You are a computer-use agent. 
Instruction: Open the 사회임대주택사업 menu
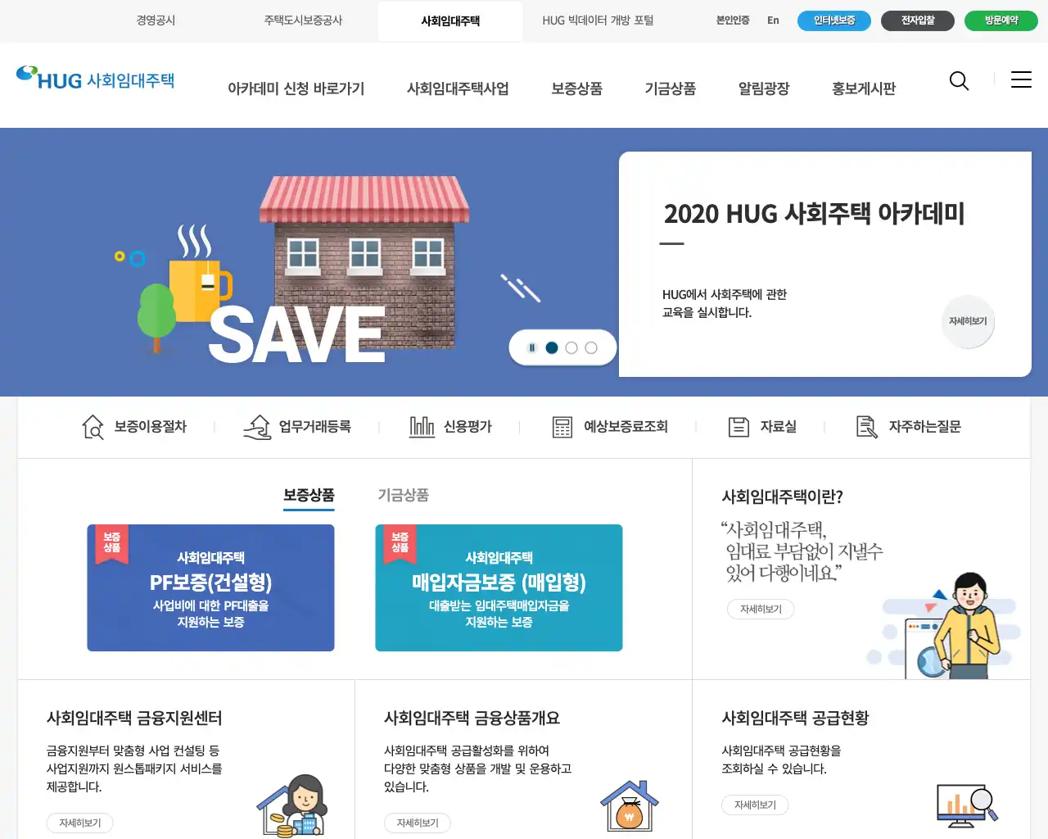click(x=458, y=88)
